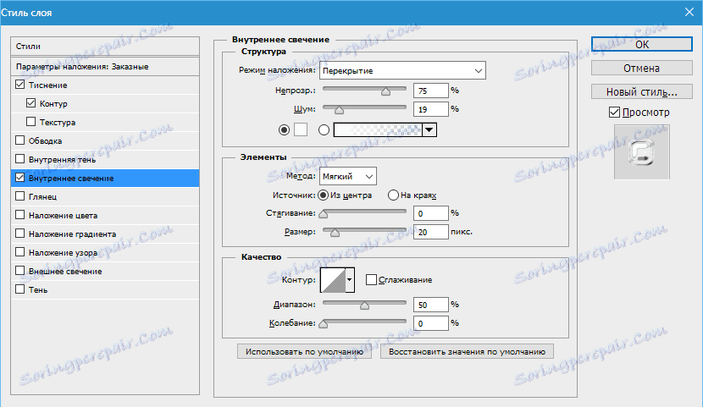Open the gradient picker arrow in Структура
The image size is (703, 407).
(x=429, y=129)
